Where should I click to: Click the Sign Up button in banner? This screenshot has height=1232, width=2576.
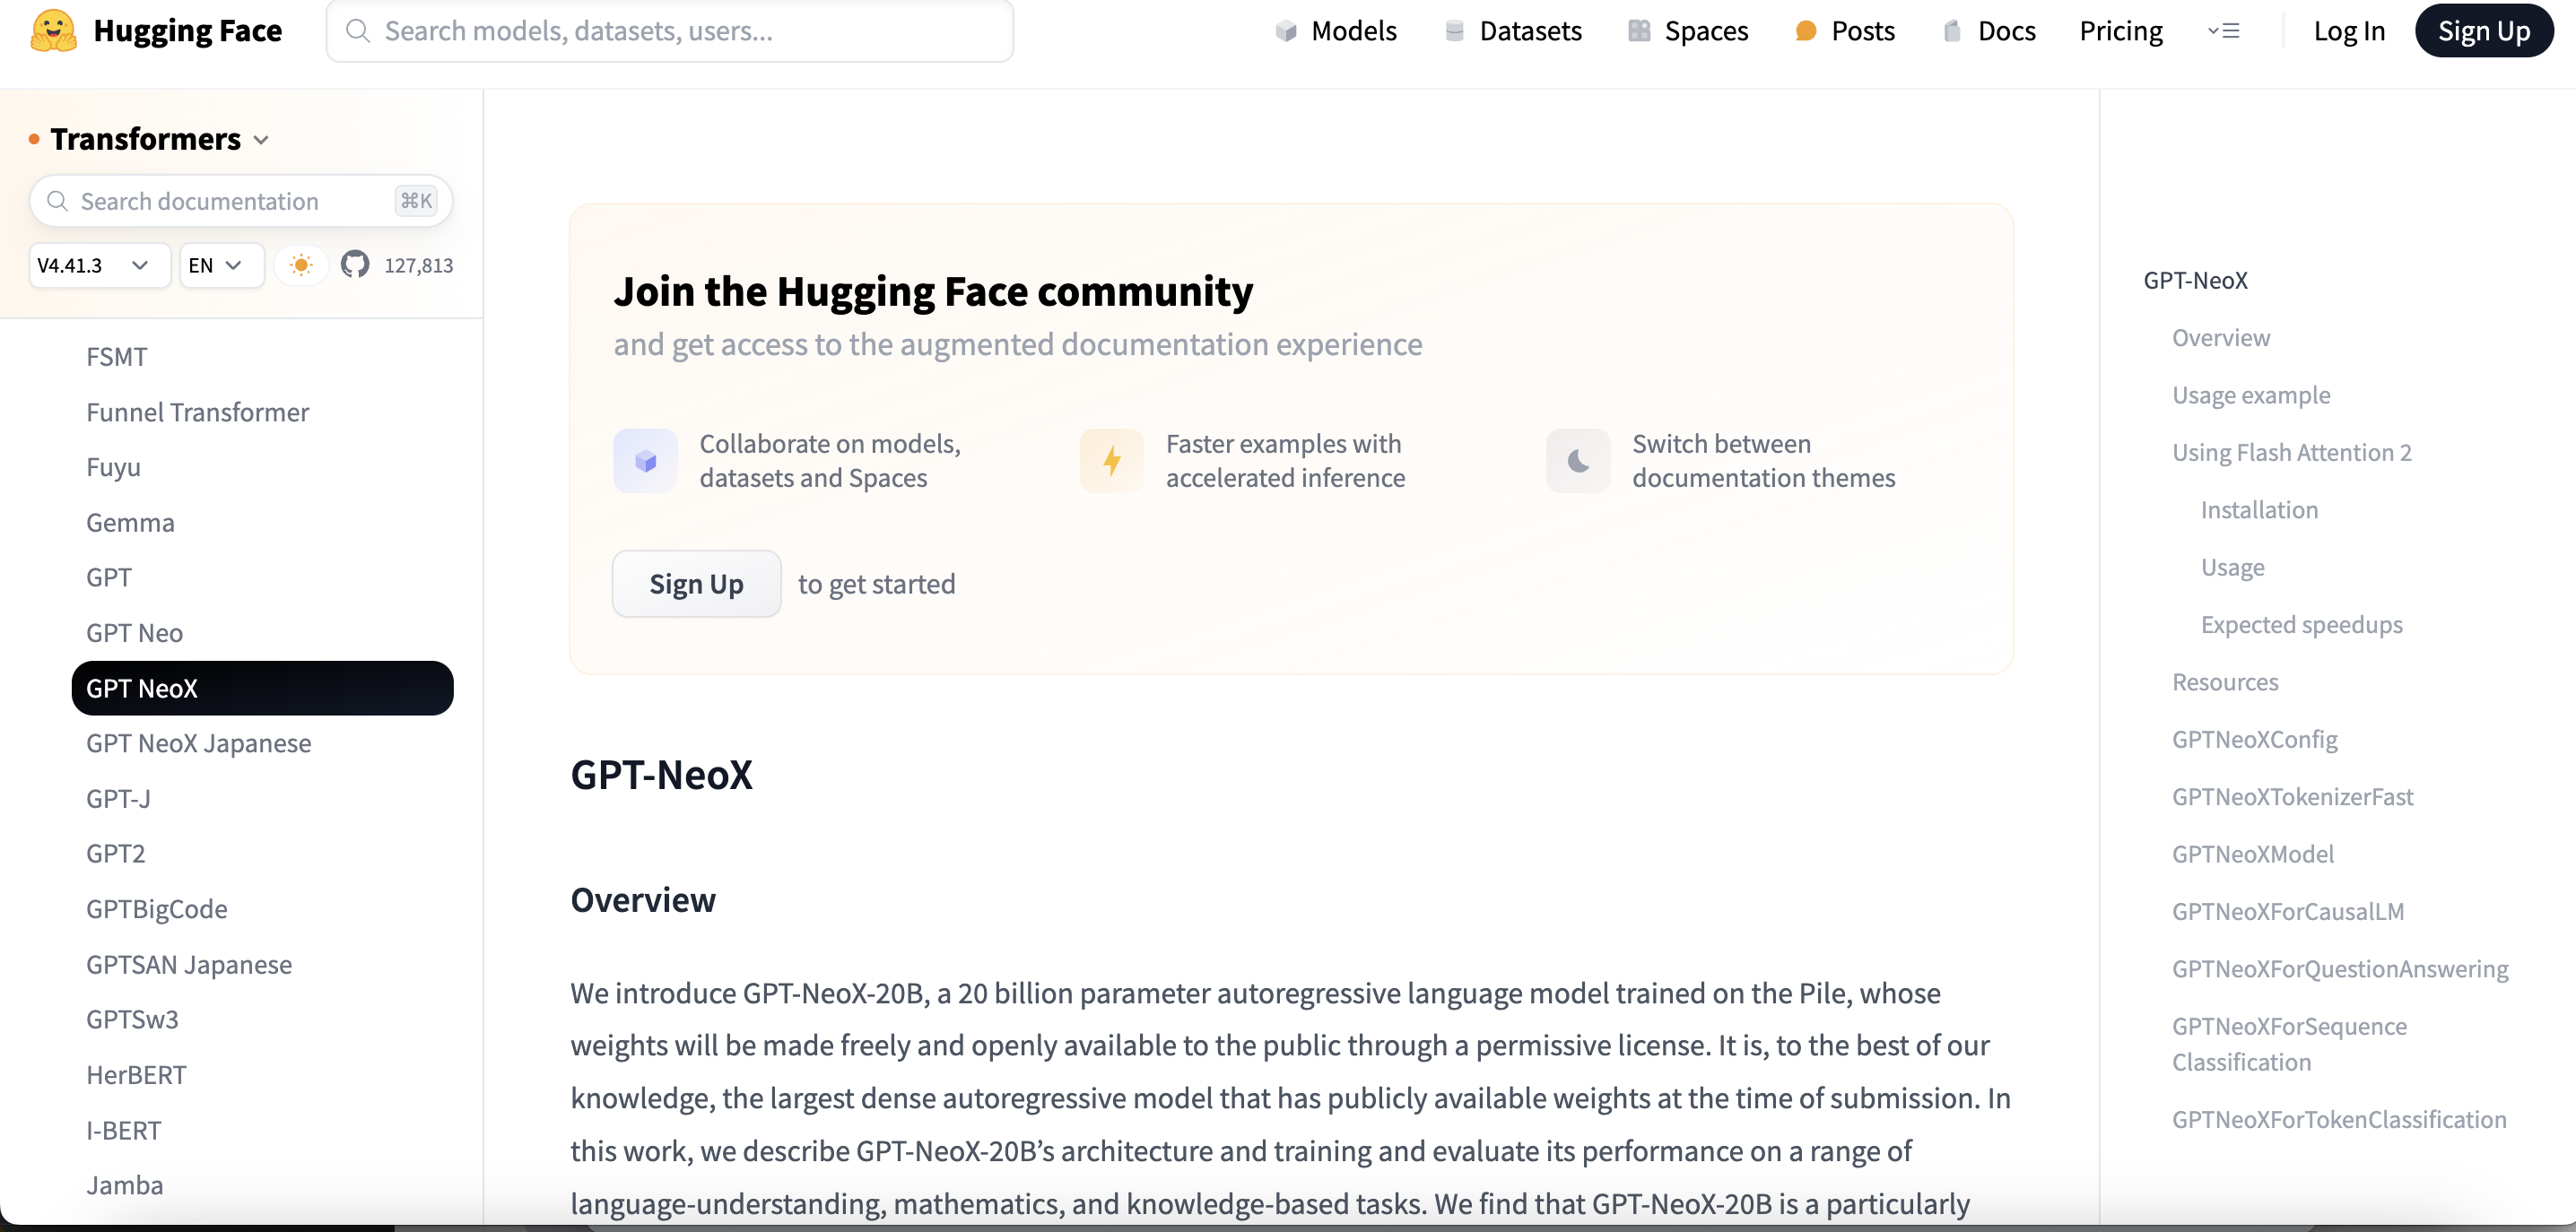click(696, 584)
